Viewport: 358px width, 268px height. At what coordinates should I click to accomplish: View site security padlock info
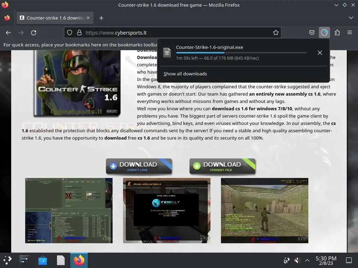point(79,32)
